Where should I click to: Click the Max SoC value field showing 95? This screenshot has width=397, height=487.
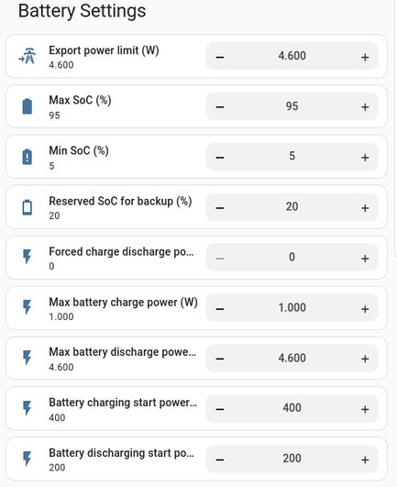292,106
